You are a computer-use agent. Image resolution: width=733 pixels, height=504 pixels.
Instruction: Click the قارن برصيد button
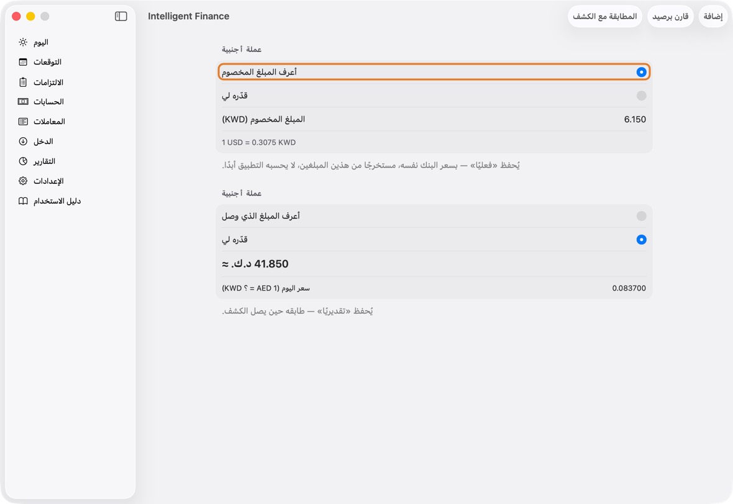tap(670, 16)
